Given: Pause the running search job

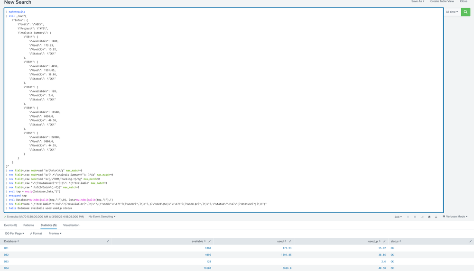Looking at the screenshot, I should coord(408,217).
